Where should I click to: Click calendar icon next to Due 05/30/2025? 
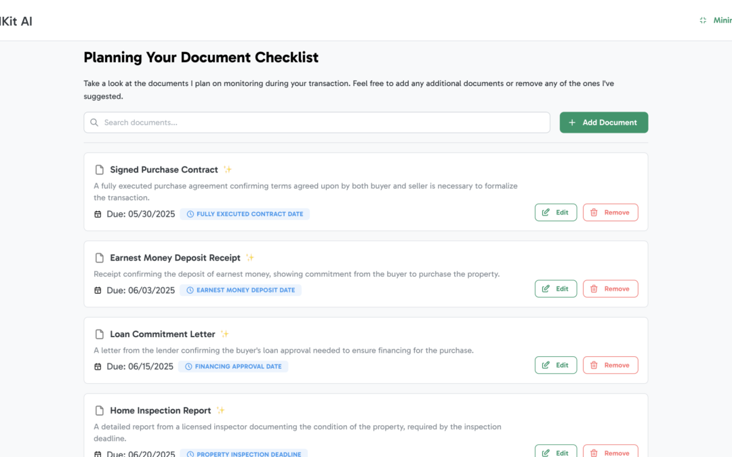point(98,214)
